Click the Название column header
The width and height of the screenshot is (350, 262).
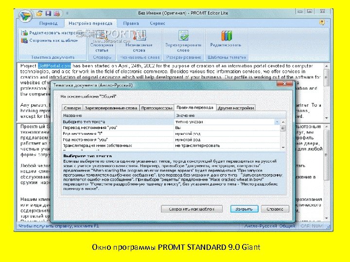118,115
